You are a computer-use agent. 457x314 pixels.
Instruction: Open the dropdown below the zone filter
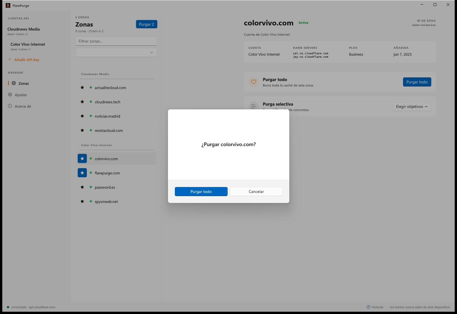(116, 53)
